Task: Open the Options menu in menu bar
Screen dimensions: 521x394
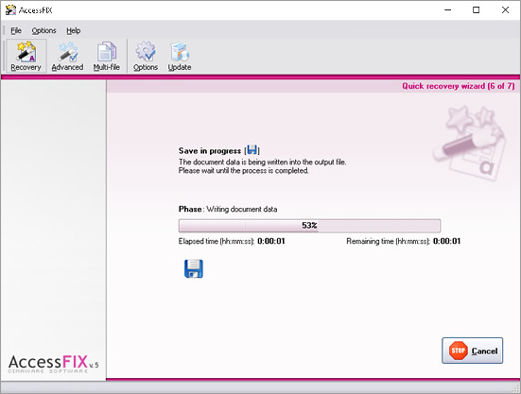Action: [x=43, y=30]
